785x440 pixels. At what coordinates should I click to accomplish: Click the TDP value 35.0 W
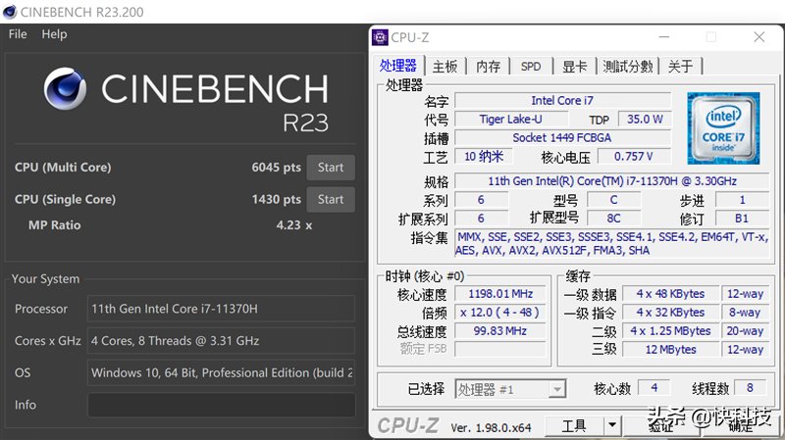coord(645,119)
